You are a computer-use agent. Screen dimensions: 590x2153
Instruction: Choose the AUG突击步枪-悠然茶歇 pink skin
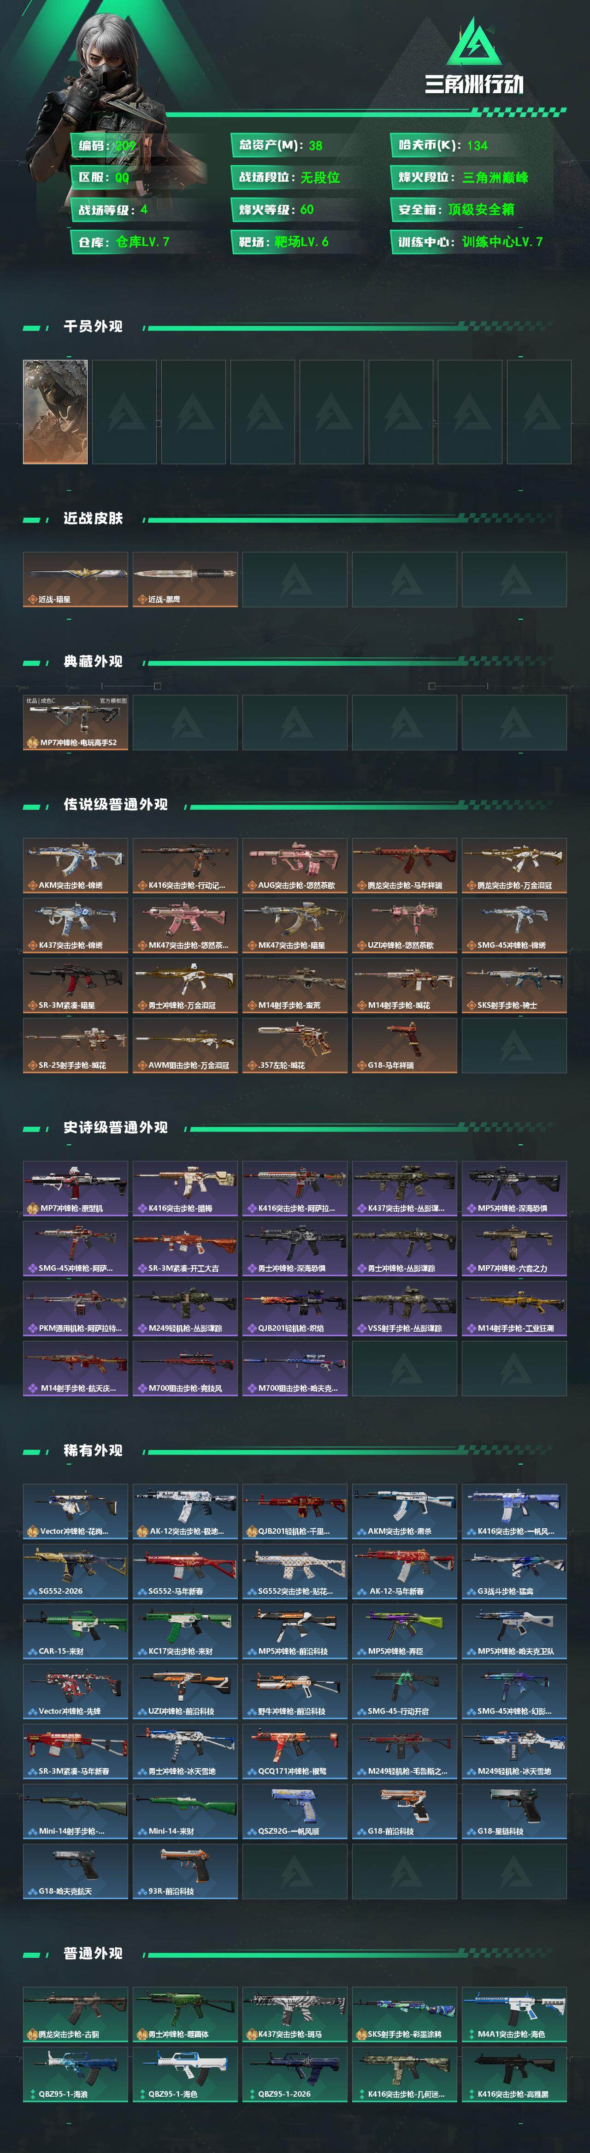point(295,865)
